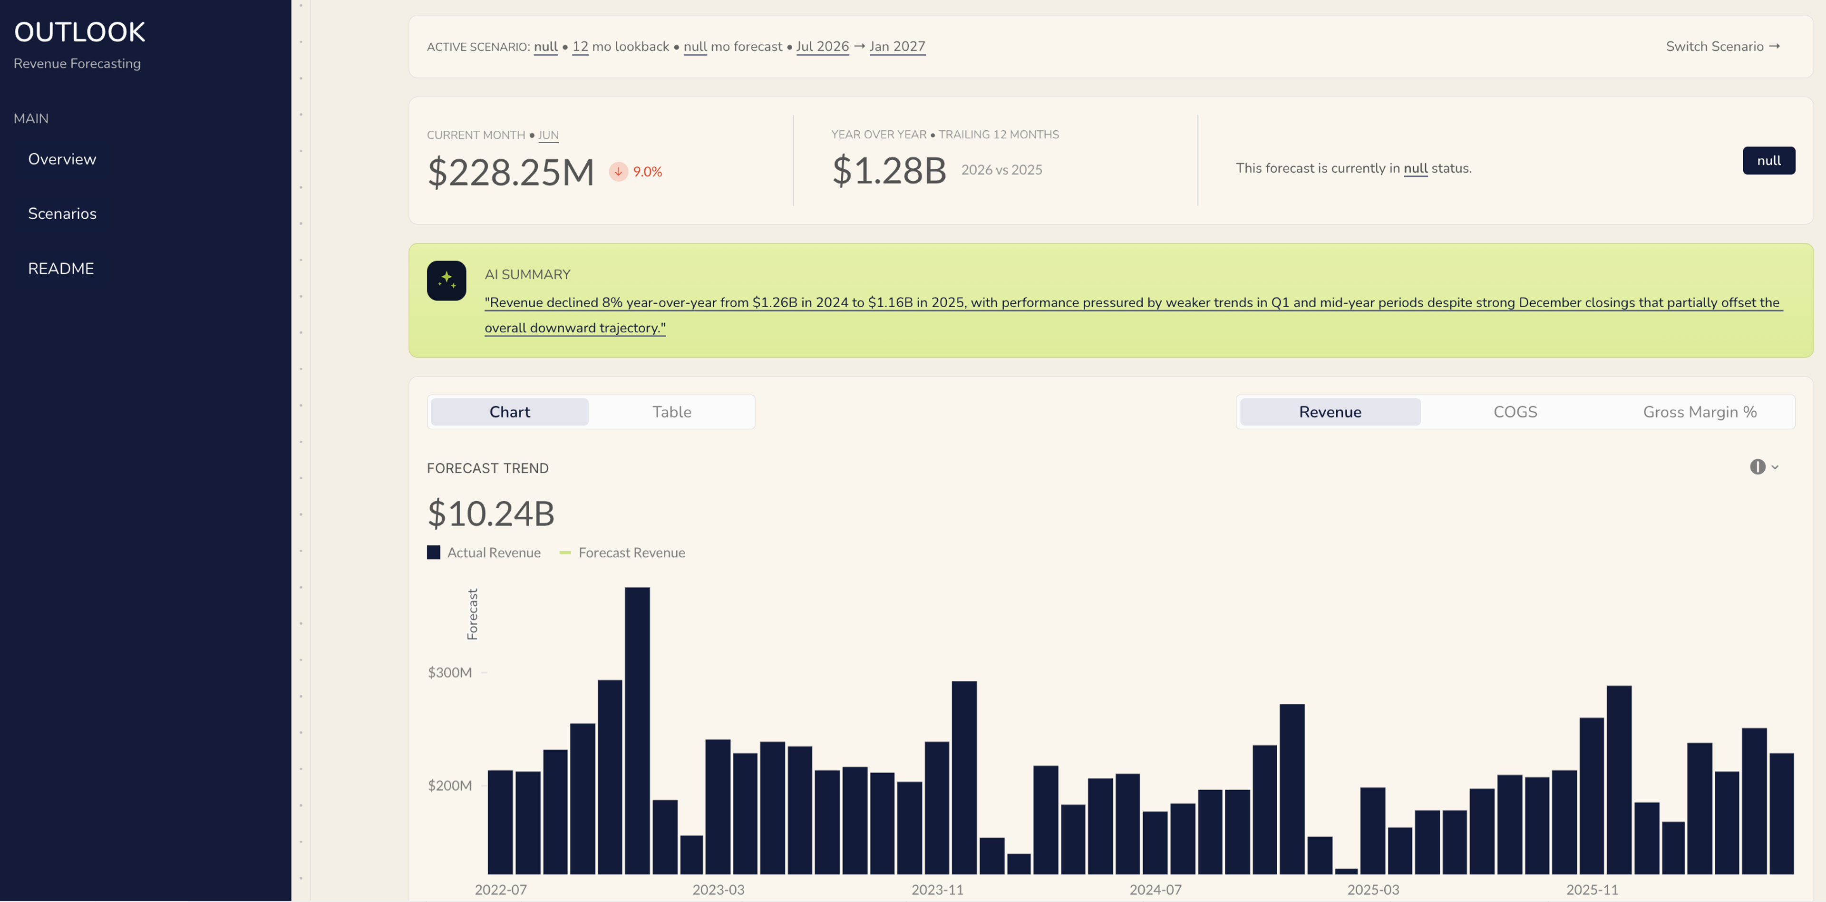Open the README page in sidebar
Image resolution: width=1826 pixels, height=902 pixels.
pos(61,269)
